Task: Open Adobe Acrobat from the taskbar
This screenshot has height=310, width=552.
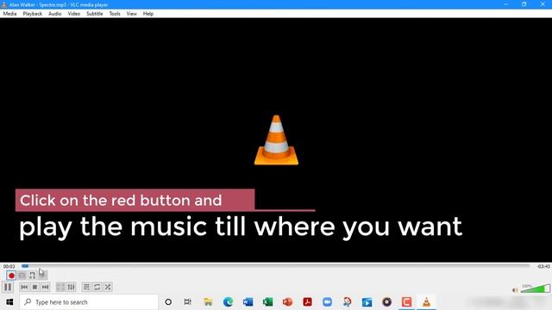Action: tap(307, 302)
